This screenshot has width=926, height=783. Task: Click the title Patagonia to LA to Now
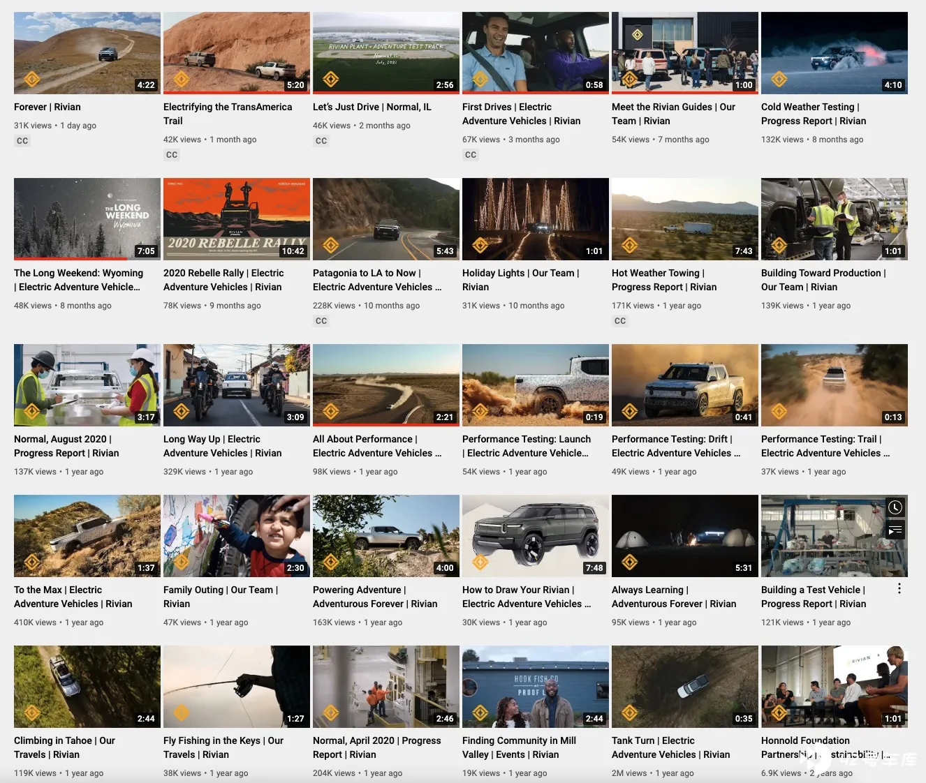(x=377, y=280)
